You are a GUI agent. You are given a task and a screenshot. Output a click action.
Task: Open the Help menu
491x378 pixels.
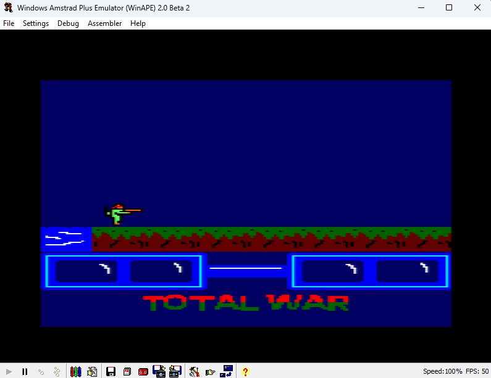(x=138, y=23)
